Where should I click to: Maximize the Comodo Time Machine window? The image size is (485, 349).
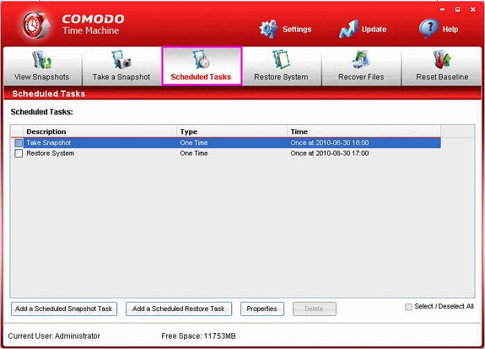tap(457, 10)
